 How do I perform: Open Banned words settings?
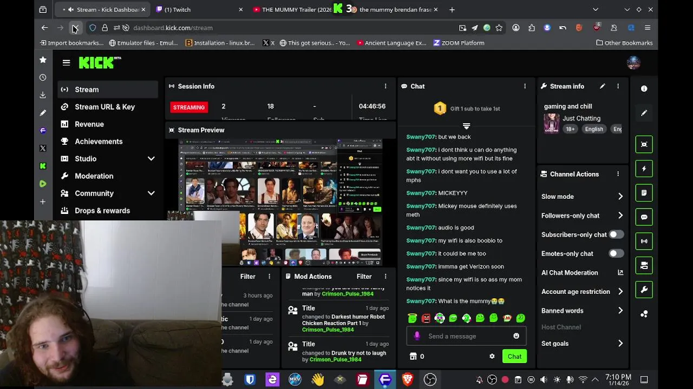(x=582, y=311)
